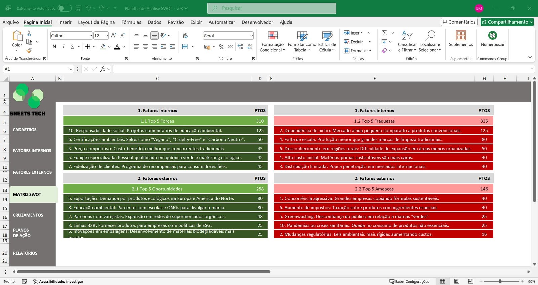Click the horizontal scrollbar
This screenshot has width=538, height=285.
(144, 272)
